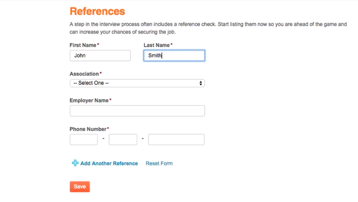Select the empty Employer Name text box
The height and width of the screenshot is (202, 358).
coord(137,111)
